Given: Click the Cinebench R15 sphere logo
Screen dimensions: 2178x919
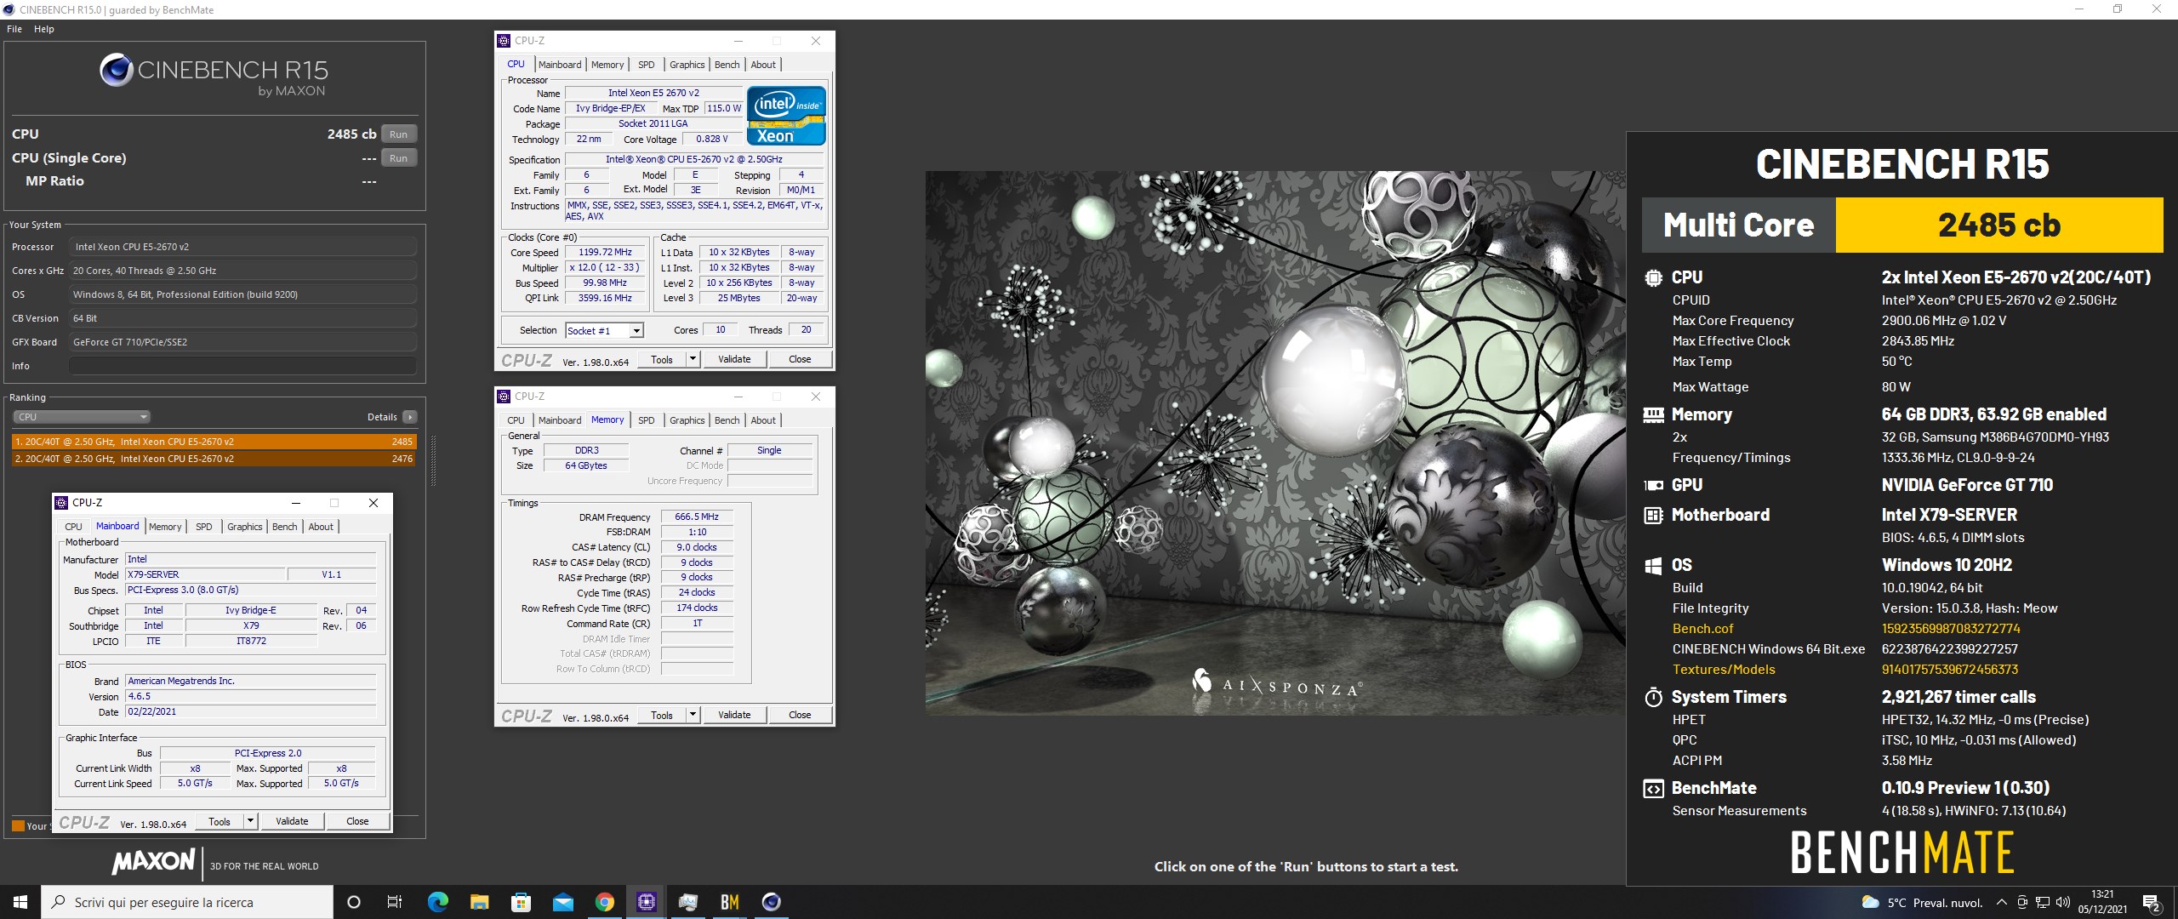Looking at the screenshot, I should click(116, 70).
